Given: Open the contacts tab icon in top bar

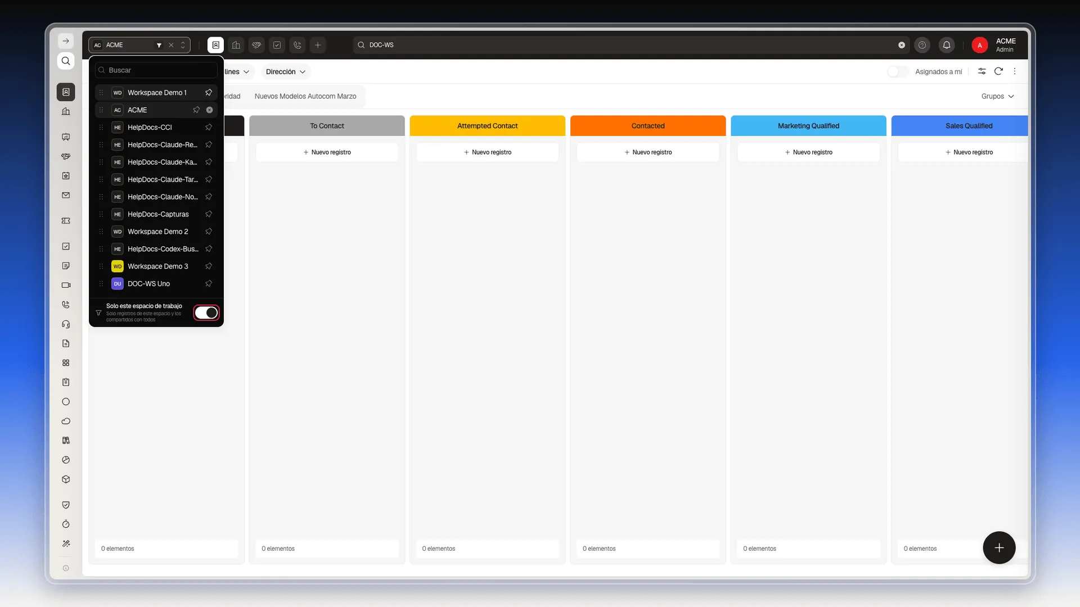Looking at the screenshot, I should pyautogui.click(x=215, y=45).
